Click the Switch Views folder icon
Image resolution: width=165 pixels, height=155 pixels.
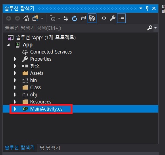click(x=35, y=18)
